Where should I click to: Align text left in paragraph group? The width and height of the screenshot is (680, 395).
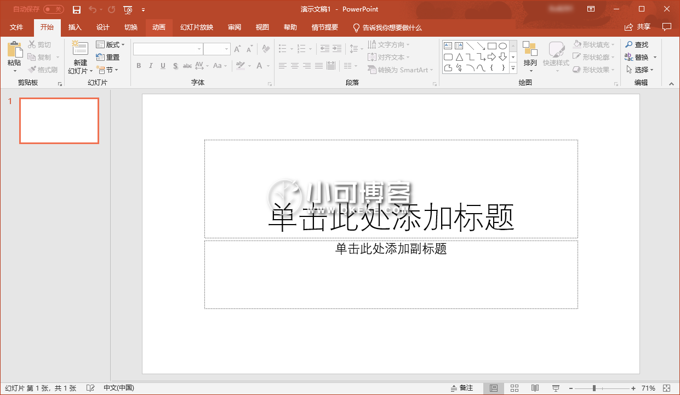[283, 66]
